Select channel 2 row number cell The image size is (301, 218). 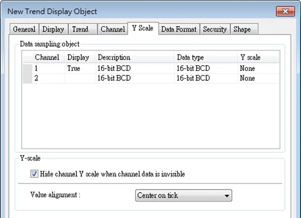48,78
